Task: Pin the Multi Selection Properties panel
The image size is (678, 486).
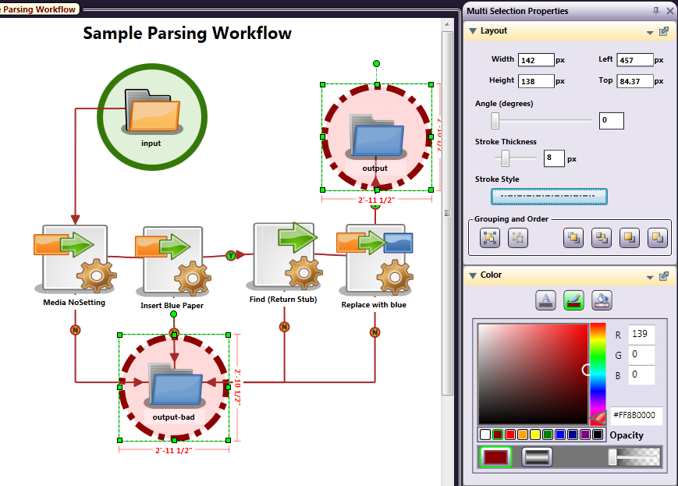Action: click(656, 10)
